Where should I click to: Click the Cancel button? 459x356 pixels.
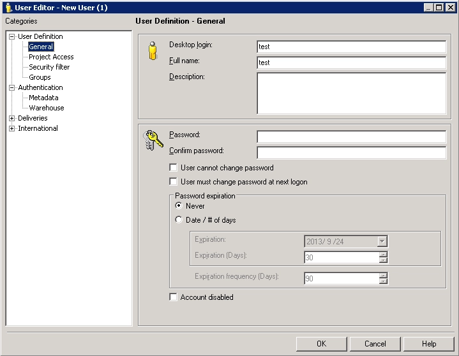(375, 344)
